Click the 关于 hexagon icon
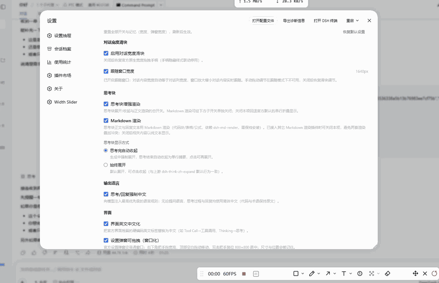 [49, 89]
